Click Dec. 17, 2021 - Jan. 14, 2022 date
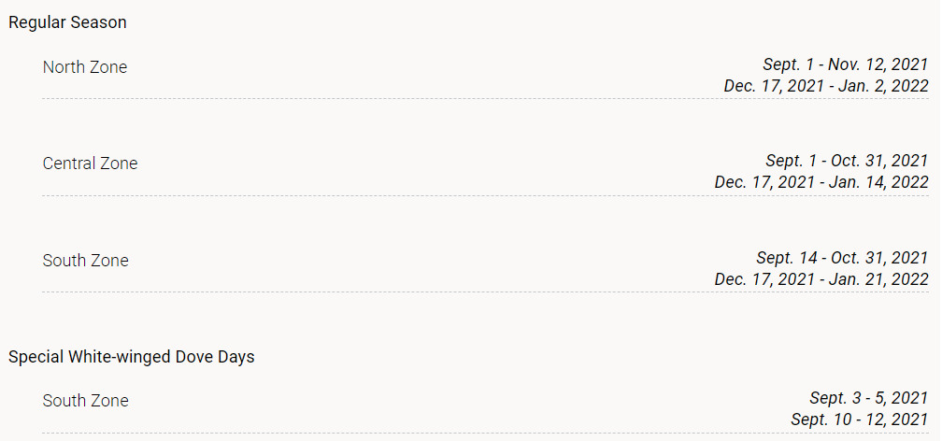The image size is (942, 441). tap(821, 182)
